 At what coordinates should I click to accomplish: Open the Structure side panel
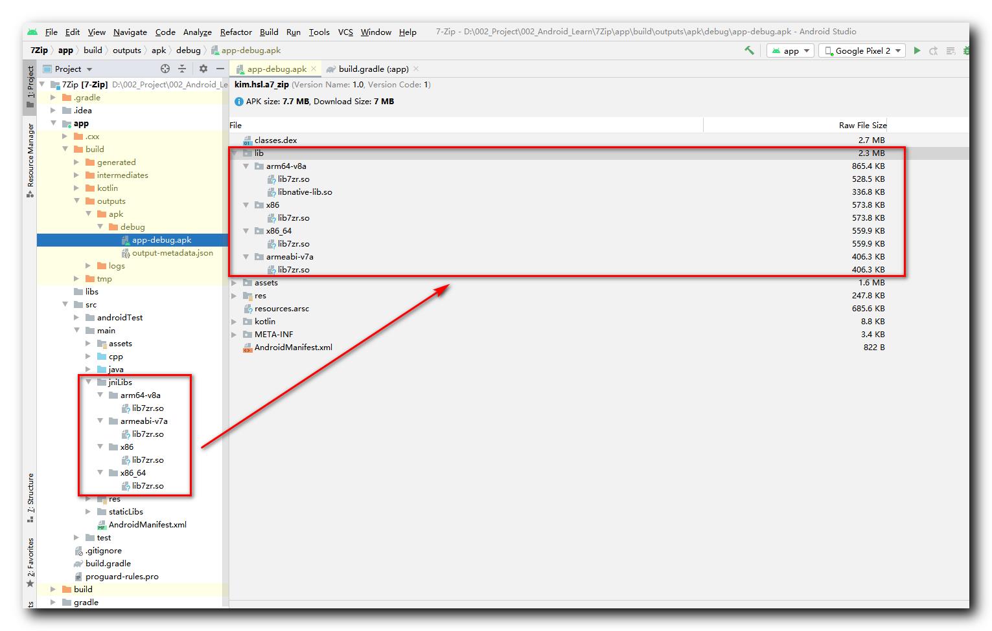(x=30, y=498)
